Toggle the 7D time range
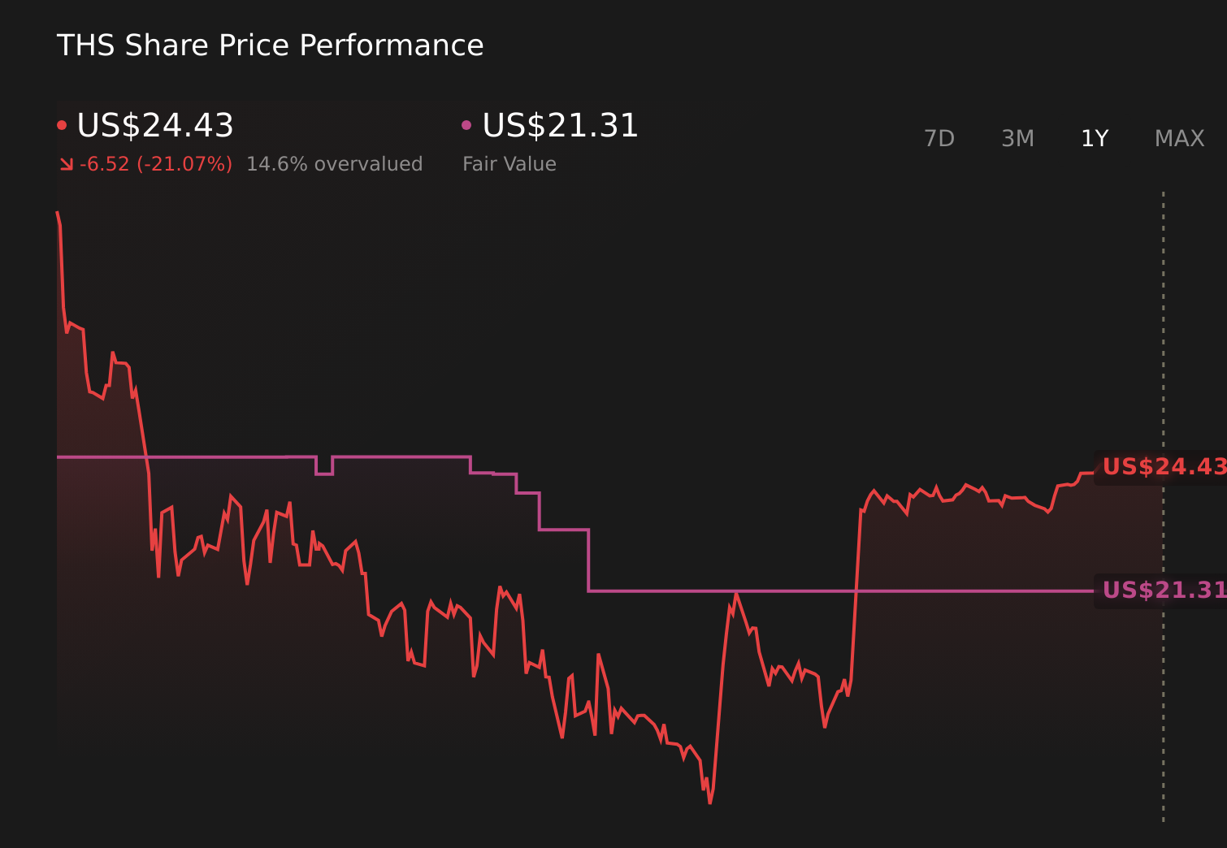This screenshot has width=1227, height=848. pyautogui.click(x=939, y=138)
